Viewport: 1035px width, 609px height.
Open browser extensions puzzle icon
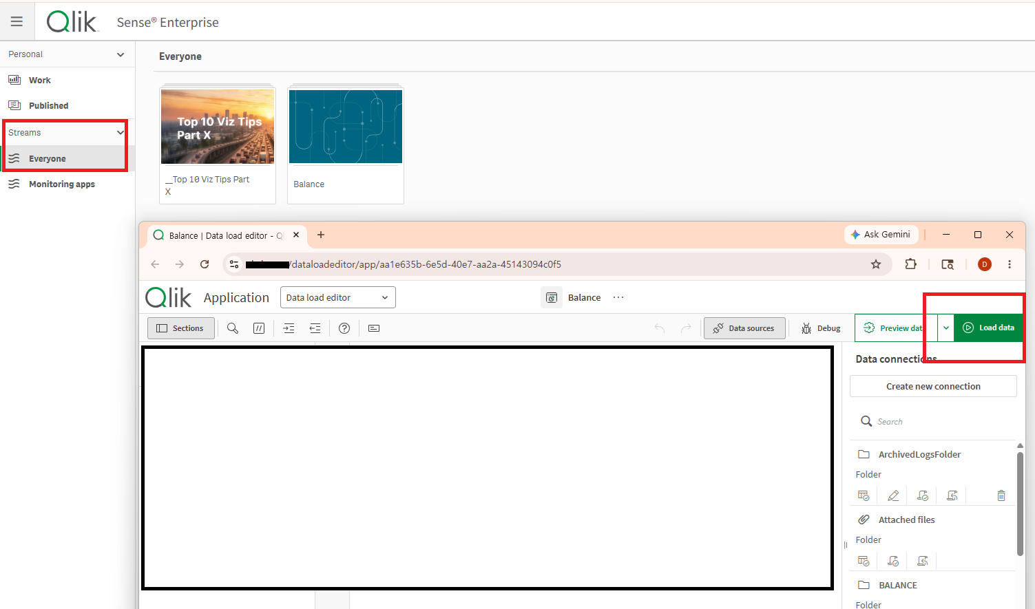click(911, 264)
